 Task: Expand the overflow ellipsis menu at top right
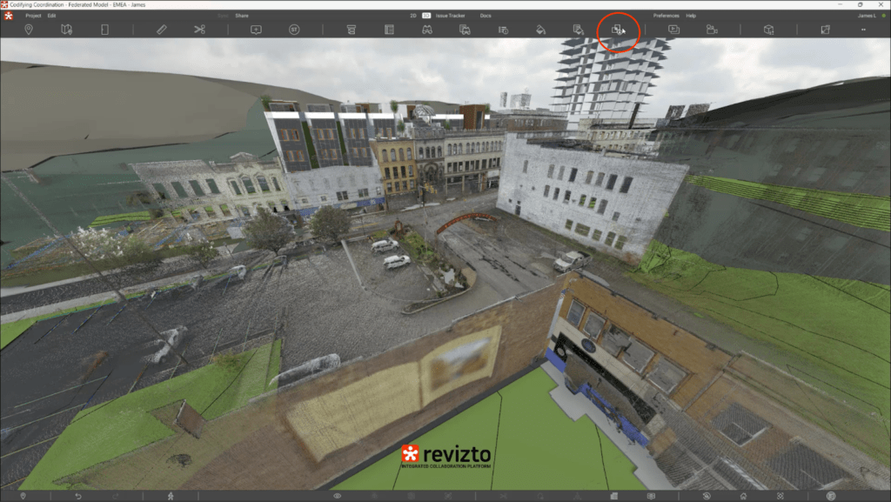pyautogui.click(x=863, y=29)
